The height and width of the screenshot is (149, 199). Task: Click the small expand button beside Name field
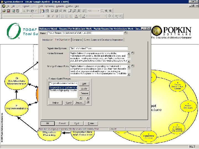pos(126,33)
